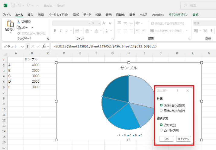Click the Redo arrow icon
This screenshot has width=216, height=150.
pos(28,5)
